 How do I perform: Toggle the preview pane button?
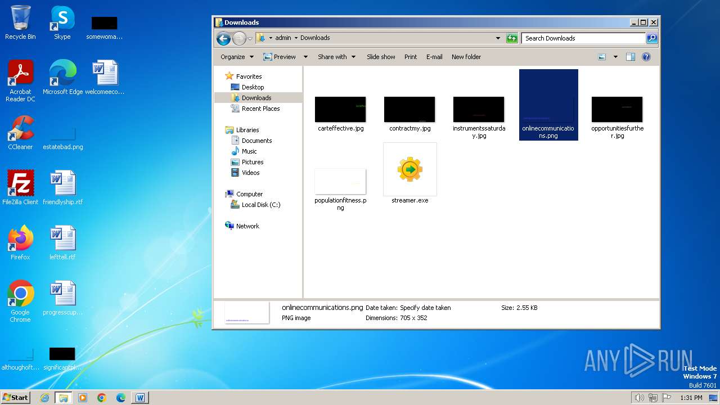631,57
